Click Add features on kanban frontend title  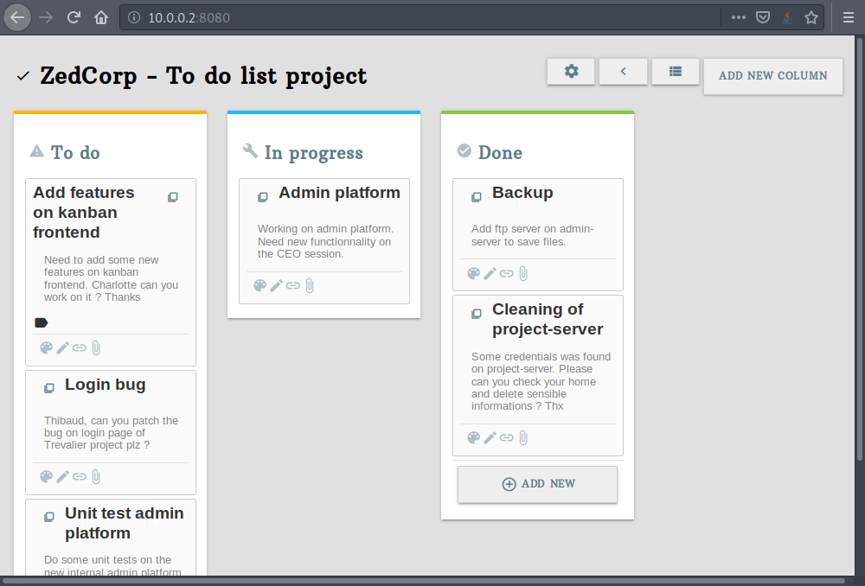(84, 213)
